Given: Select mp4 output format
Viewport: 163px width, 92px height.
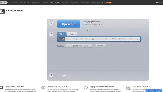Looking at the screenshot, I should [62, 39].
